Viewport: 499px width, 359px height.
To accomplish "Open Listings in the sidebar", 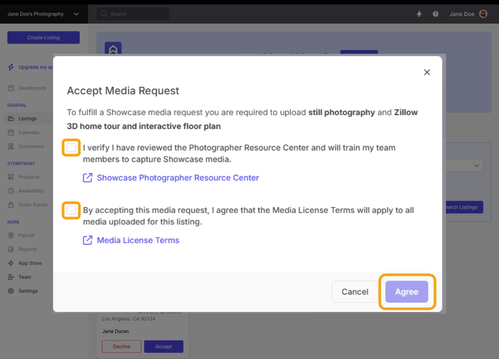I will [x=27, y=119].
